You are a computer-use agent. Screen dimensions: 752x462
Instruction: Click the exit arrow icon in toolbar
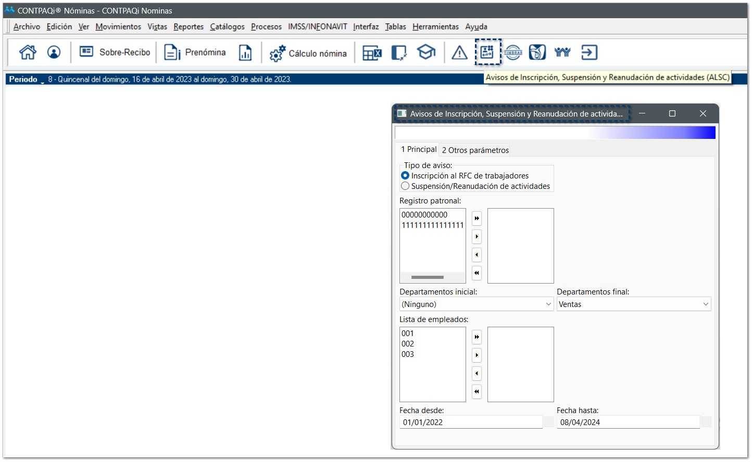point(589,52)
